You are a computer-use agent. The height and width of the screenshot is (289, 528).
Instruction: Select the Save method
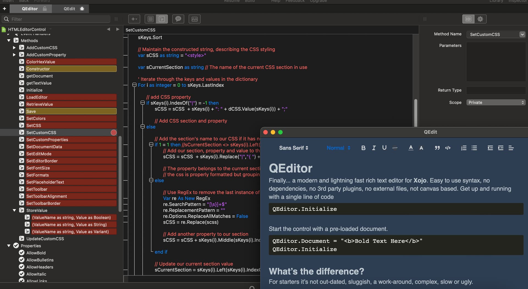click(x=71, y=111)
